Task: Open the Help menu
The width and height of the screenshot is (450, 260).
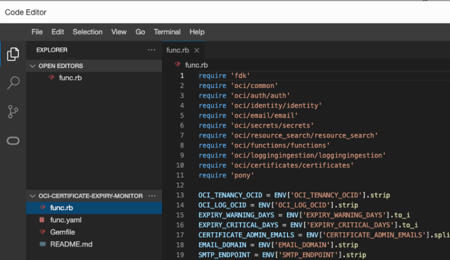Action: [197, 32]
